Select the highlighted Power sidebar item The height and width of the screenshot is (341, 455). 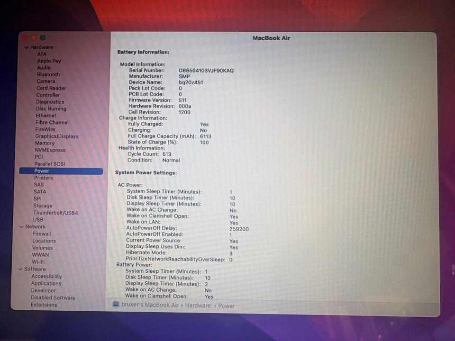coord(61,171)
